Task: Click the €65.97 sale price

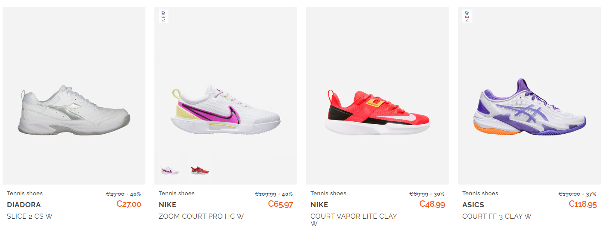Action: point(281,204)
